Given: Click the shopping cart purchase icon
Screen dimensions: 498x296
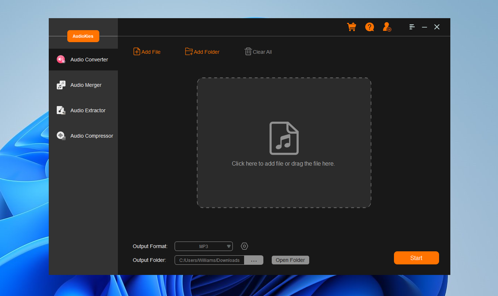Looking at the screenshot, I should (351, 27).
